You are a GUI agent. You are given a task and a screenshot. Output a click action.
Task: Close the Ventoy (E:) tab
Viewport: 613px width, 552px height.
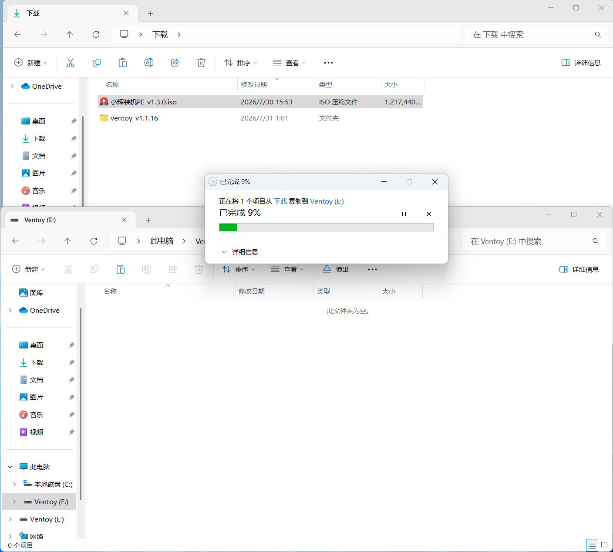[x=124, y=220]
